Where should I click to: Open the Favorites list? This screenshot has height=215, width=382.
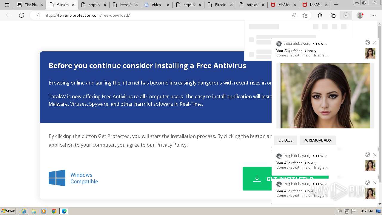pos(320,15)
